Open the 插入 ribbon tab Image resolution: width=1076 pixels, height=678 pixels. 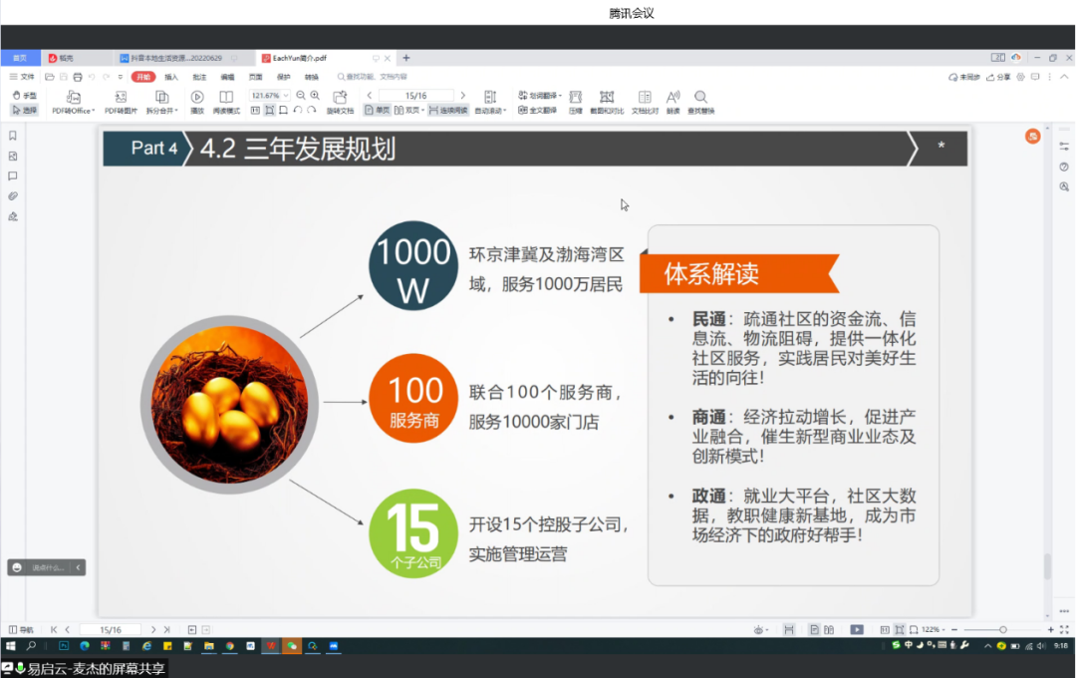point(171,77)
